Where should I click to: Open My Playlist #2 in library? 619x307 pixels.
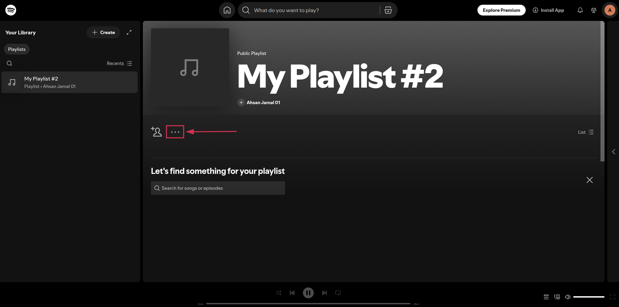[x=69, y=82]
